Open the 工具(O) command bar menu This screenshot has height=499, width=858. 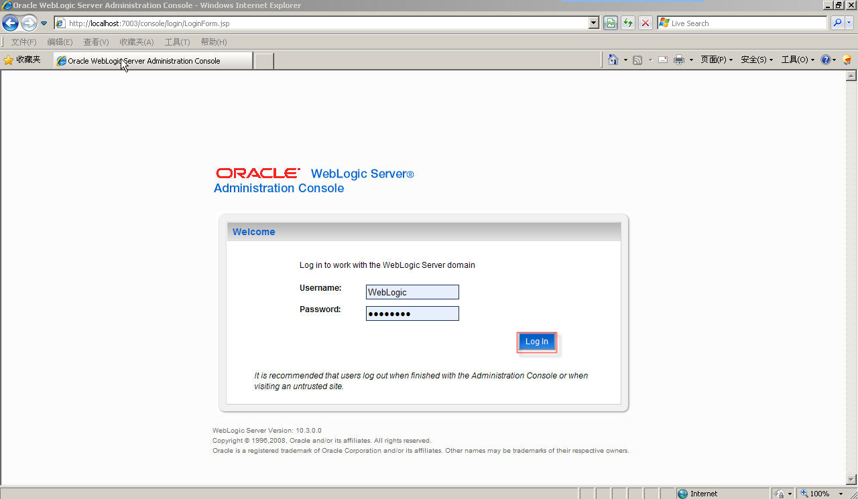798,60
